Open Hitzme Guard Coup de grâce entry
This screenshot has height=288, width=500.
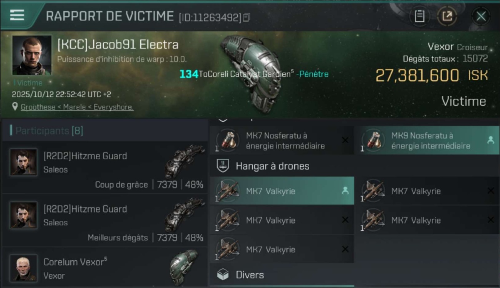105,167
